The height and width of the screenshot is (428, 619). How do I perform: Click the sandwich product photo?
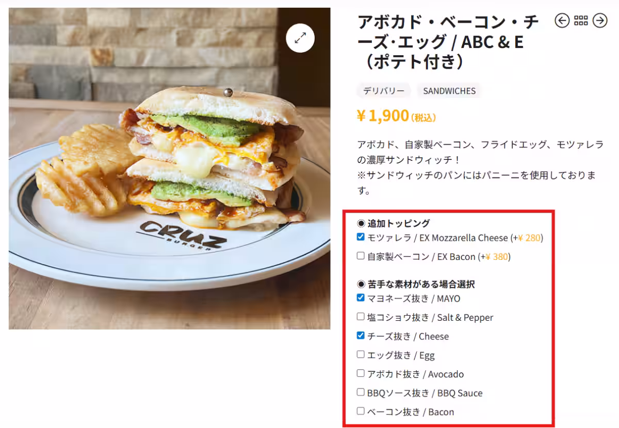point(169,168)
